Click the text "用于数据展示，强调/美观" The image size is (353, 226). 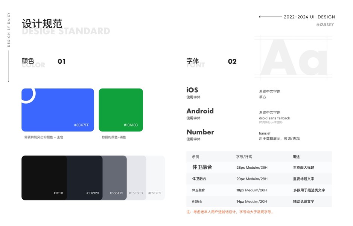(x=279, y=138)
